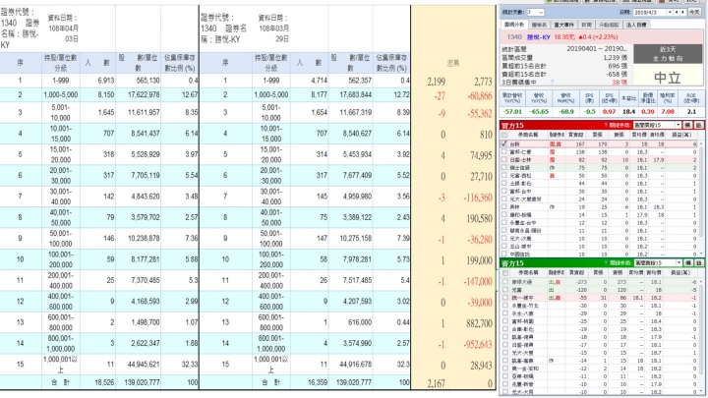Viewport: 708px width, 398px height.
Task: Click first small button after 賣方15 dropdown
Action: (687, 263)
